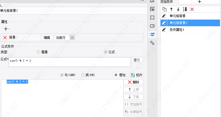
Task: Select the 普通 type radio button
Action: [x=38, y=52]
